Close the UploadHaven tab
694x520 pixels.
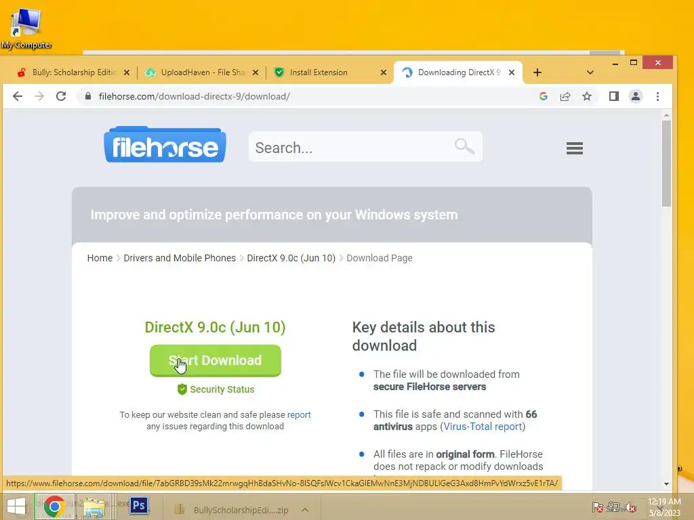click(x=256, y=72)
